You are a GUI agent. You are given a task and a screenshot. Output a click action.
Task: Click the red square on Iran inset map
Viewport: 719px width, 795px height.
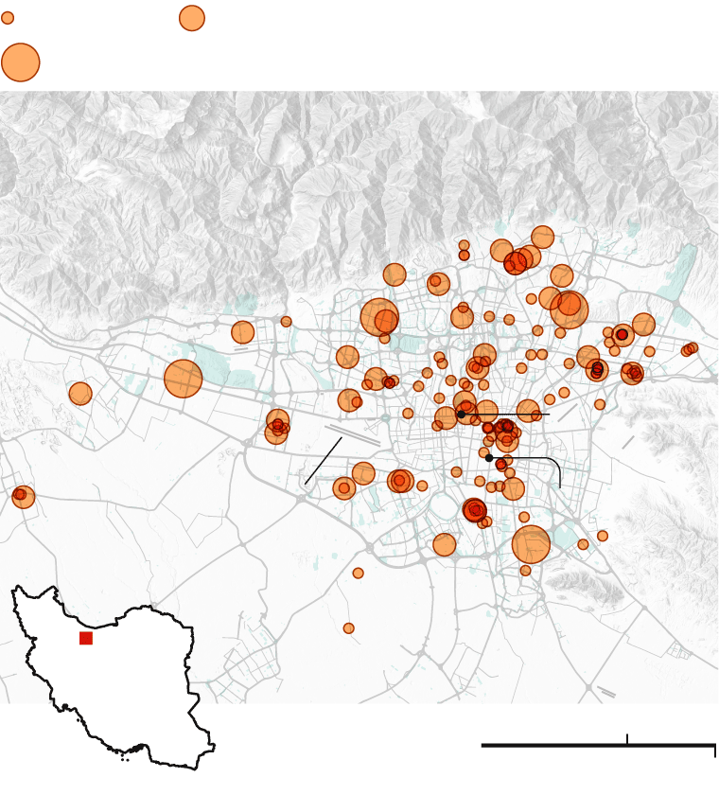click(x=86, y=638)
